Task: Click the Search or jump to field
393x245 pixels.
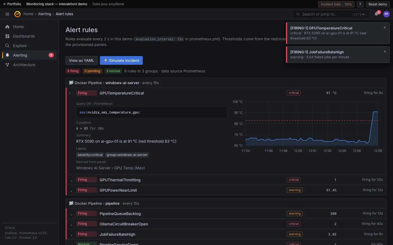Action: pos(331,14)
